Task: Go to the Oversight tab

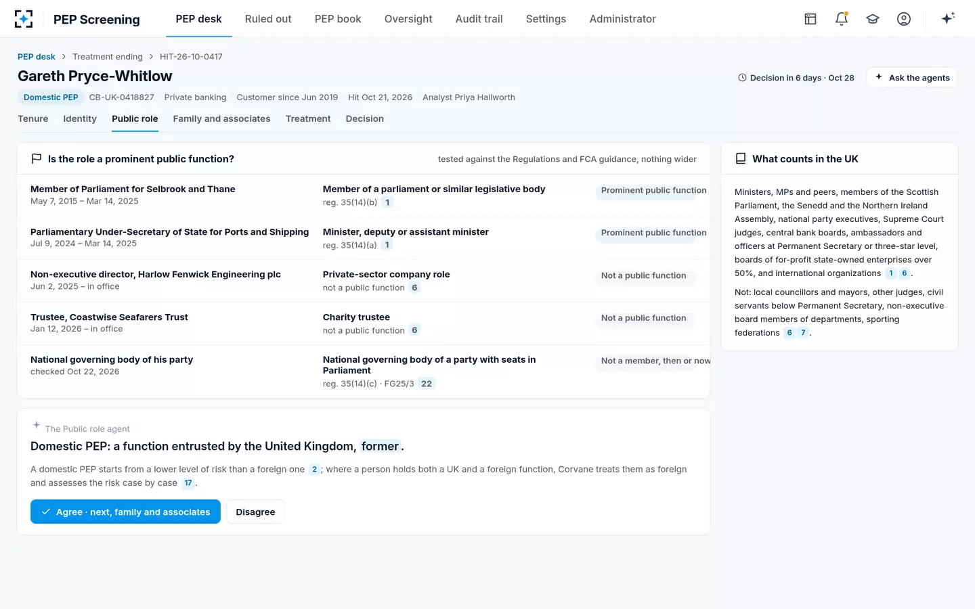Action: [x=408, y=19]
